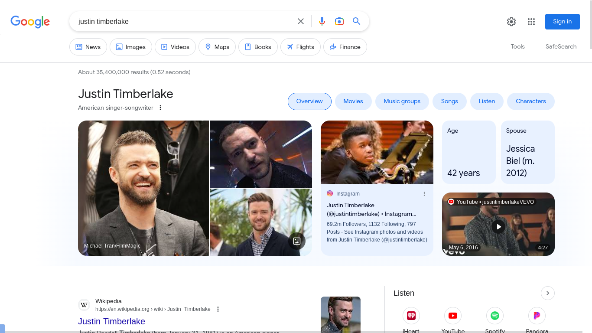Start voice search with microphone icon
Screen dimensions: 592x333
point(322,21)
